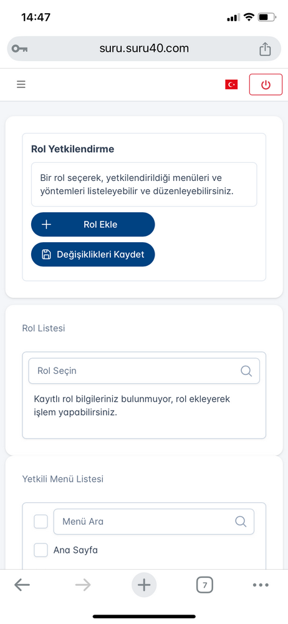Tap the suru.suru40.com address bar

tap(144, 49)
